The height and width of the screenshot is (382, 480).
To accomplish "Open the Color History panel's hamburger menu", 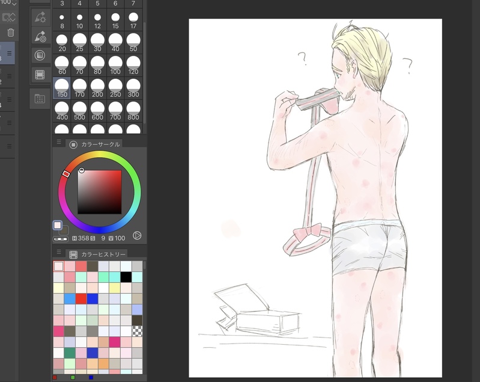I will [x=59, y=251].
